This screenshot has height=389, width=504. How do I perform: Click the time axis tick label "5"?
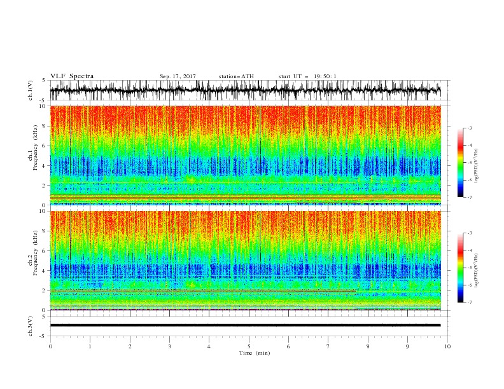point(249,346)
